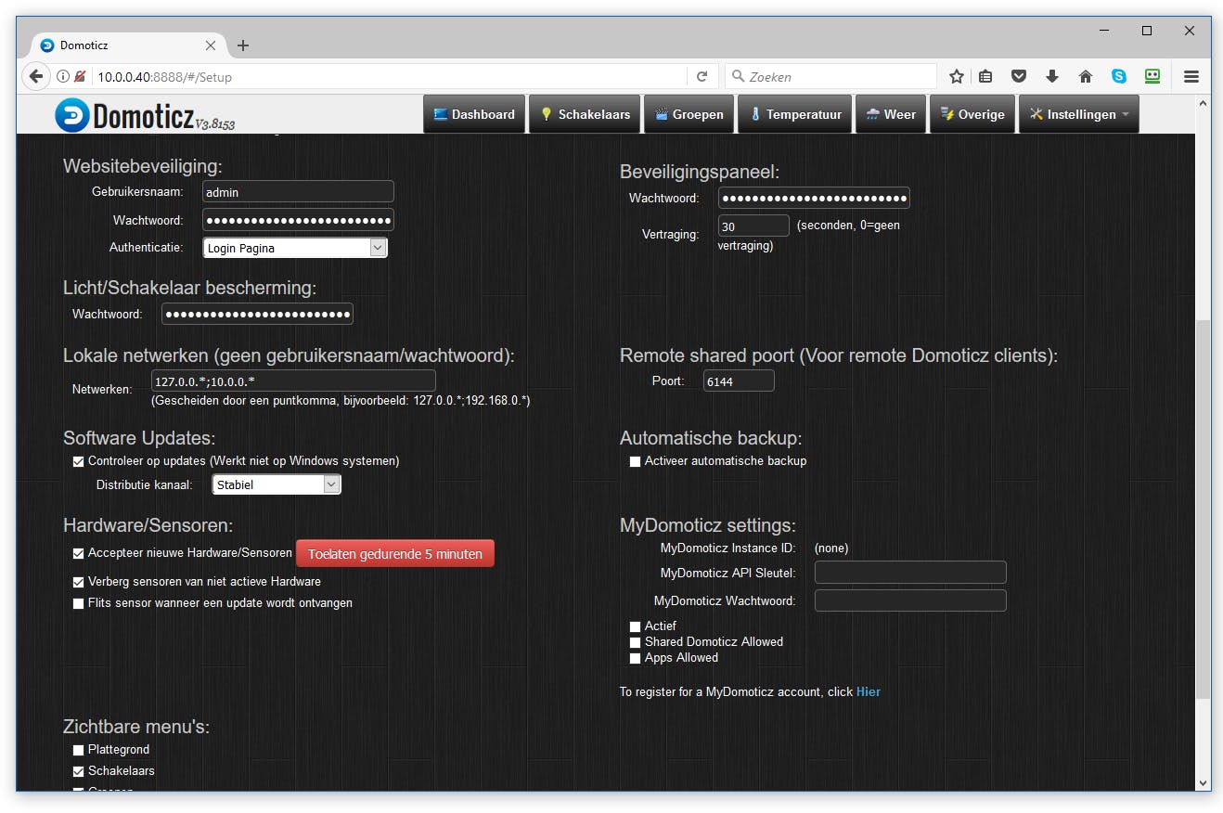Image resolution: width=1223 pixels, height=813 pixels.
Task: Click the scrollbar up arrow
Action: [x=1204, y=102]
